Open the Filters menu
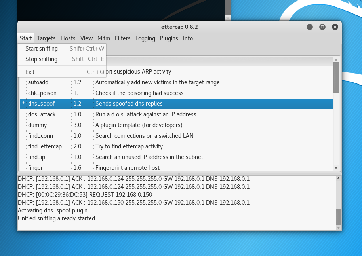The image size is (362, 256). coord(123,38)
